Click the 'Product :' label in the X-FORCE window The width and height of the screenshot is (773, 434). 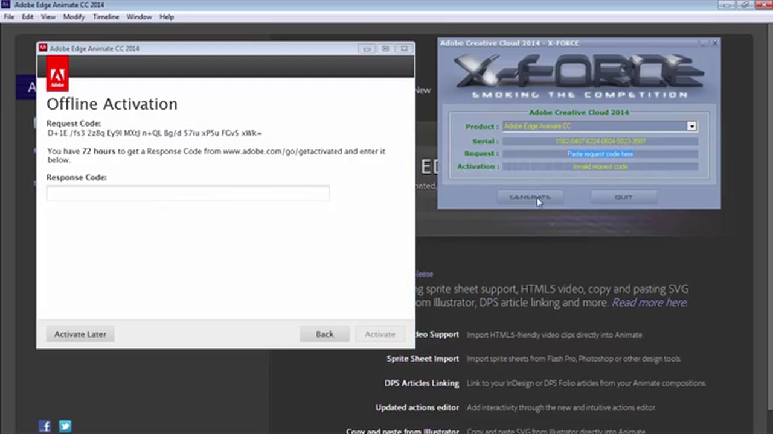coord(482,127)
